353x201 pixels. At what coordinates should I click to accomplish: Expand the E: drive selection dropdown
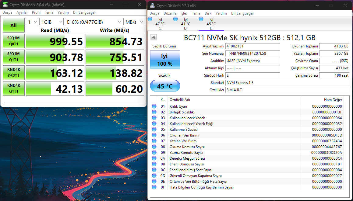(93, 22)
